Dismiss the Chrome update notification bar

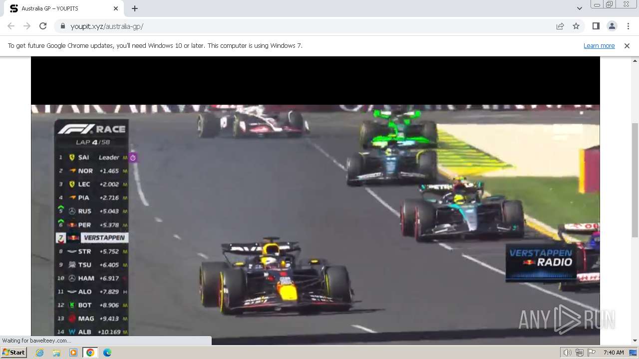pyautogui.click(x=627, y=45)
